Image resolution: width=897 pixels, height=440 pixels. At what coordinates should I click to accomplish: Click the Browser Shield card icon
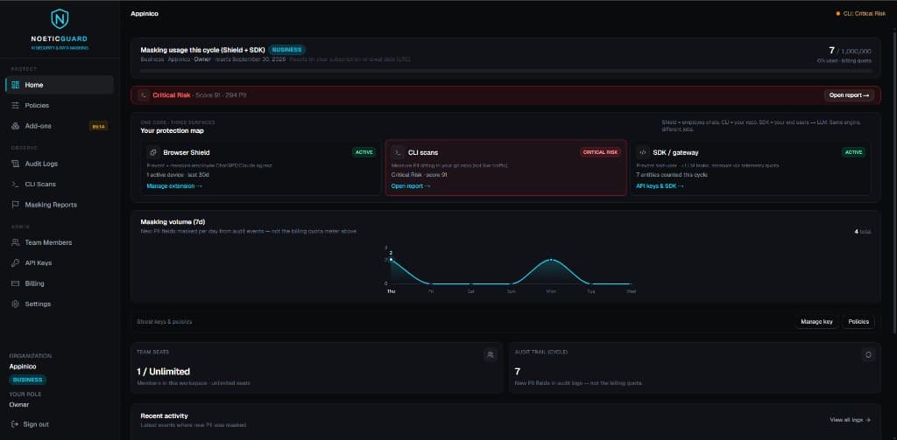tap(152, 152)
